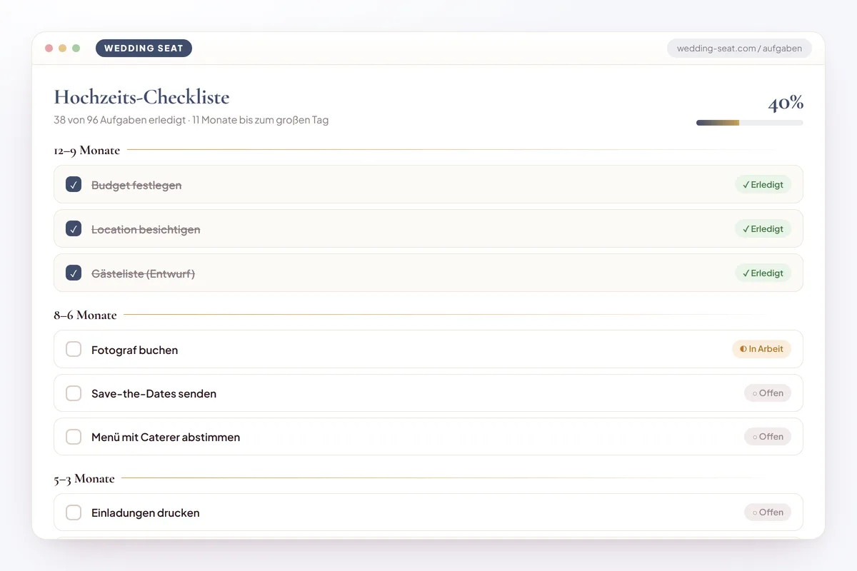857x571 pixels.
Task: Click Offen badge for Menü mit Caterer
Action: [x=768, y=437]
